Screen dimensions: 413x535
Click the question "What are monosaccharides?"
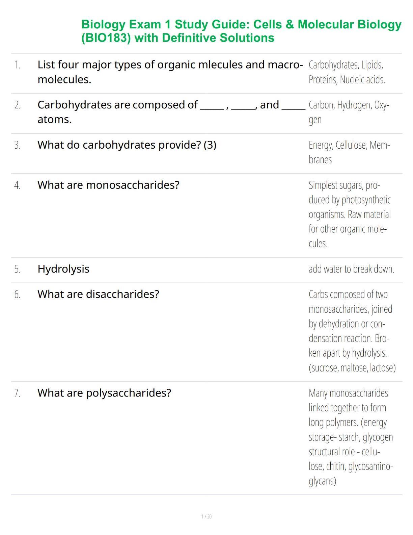tap(108, 185)
